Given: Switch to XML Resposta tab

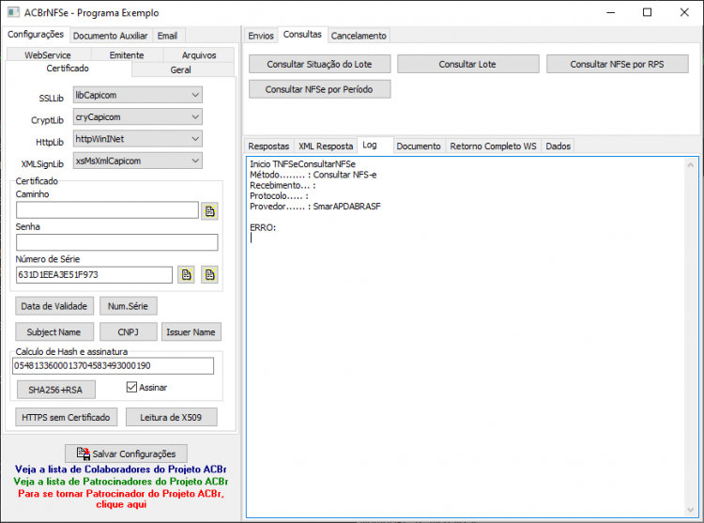Looking at the screenshot, I should (326, 146).
